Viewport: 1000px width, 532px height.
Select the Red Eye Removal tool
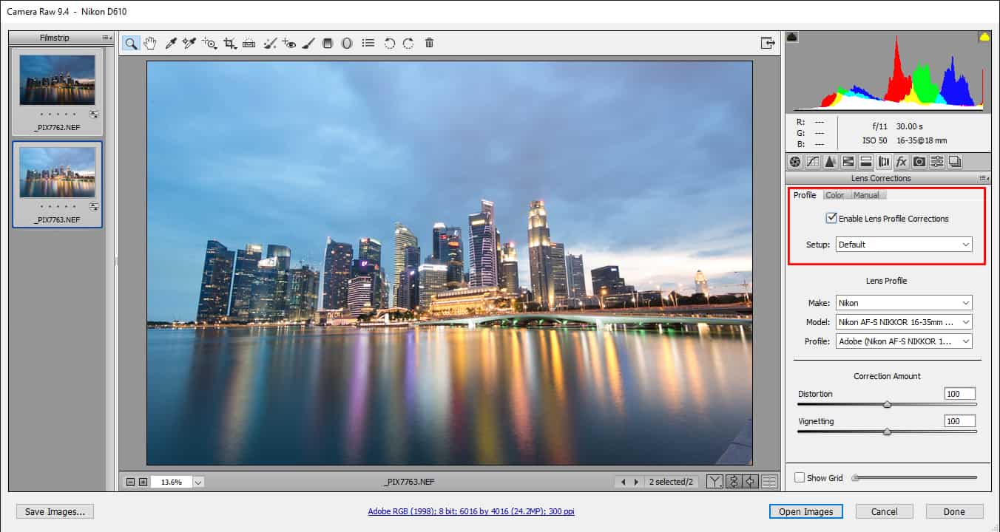[288, 44]
